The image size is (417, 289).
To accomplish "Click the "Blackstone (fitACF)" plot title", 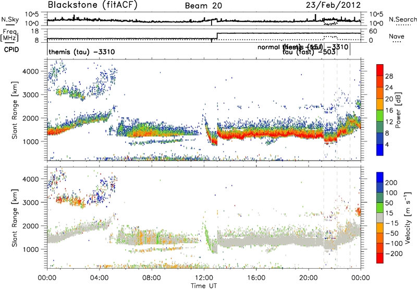I will (x=93, y=5).
